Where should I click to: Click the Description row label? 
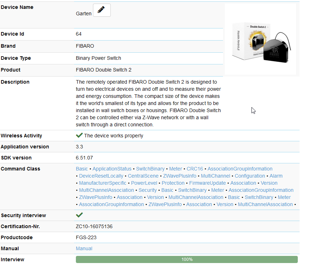point(15,82)
